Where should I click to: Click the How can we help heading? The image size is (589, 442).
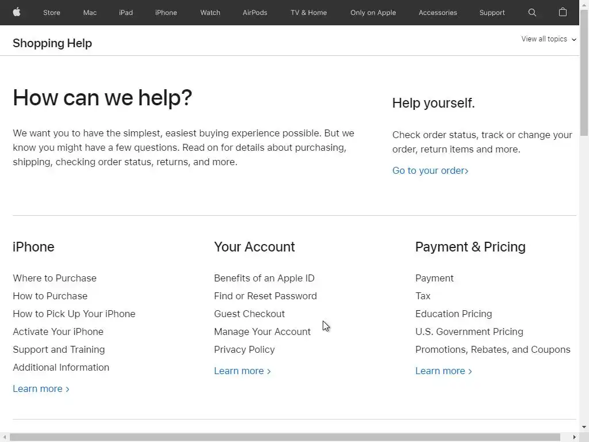[102, 98]
